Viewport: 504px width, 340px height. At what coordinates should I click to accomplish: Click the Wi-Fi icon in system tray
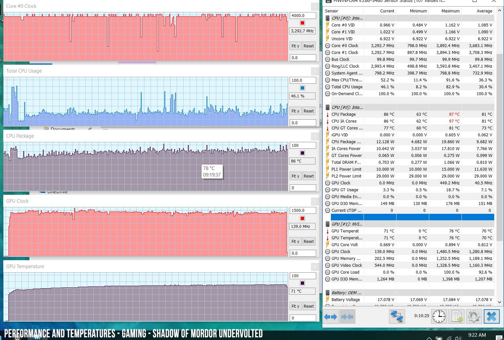pyautogui.click(x=449, y=338)
